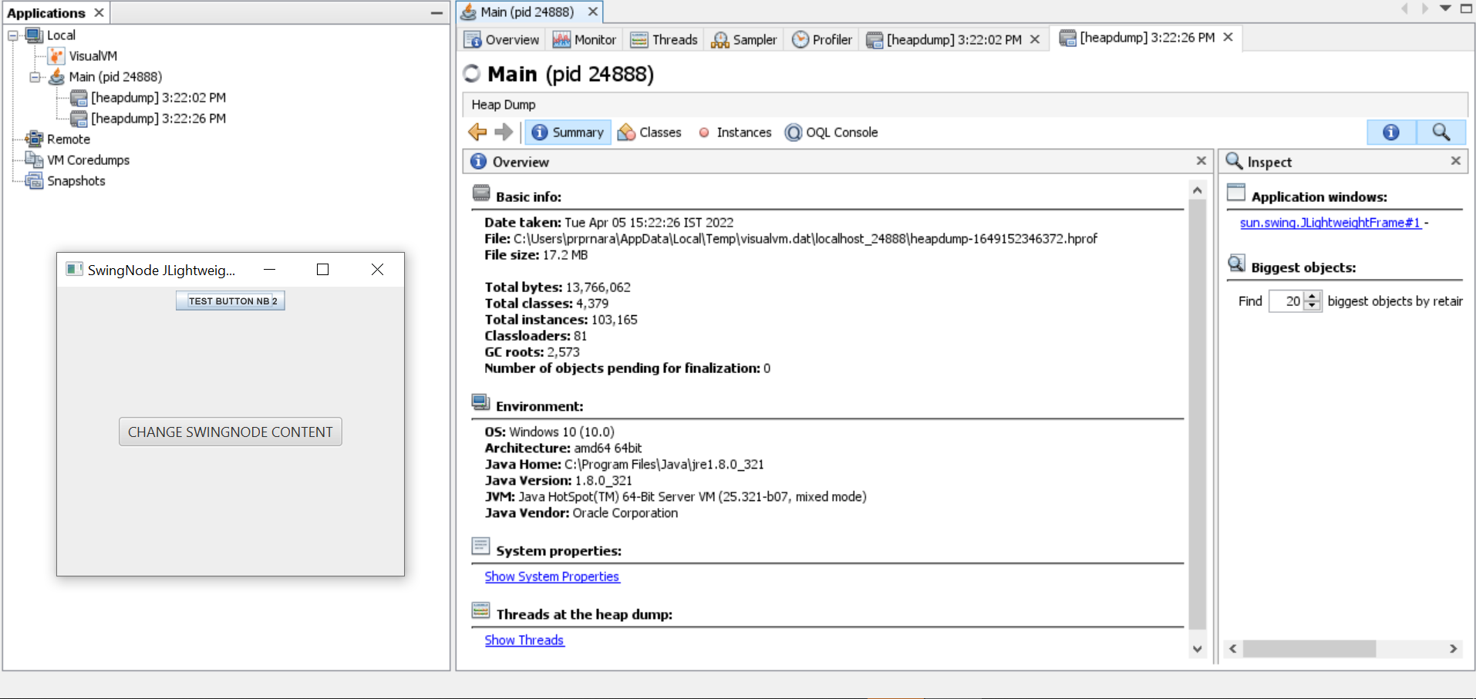The height and width of the screenshot is (699, 1476).
Task: Close the heapdump 3:22:02 PM tab
Action: pyautogui.click(x=1035, y=40)
